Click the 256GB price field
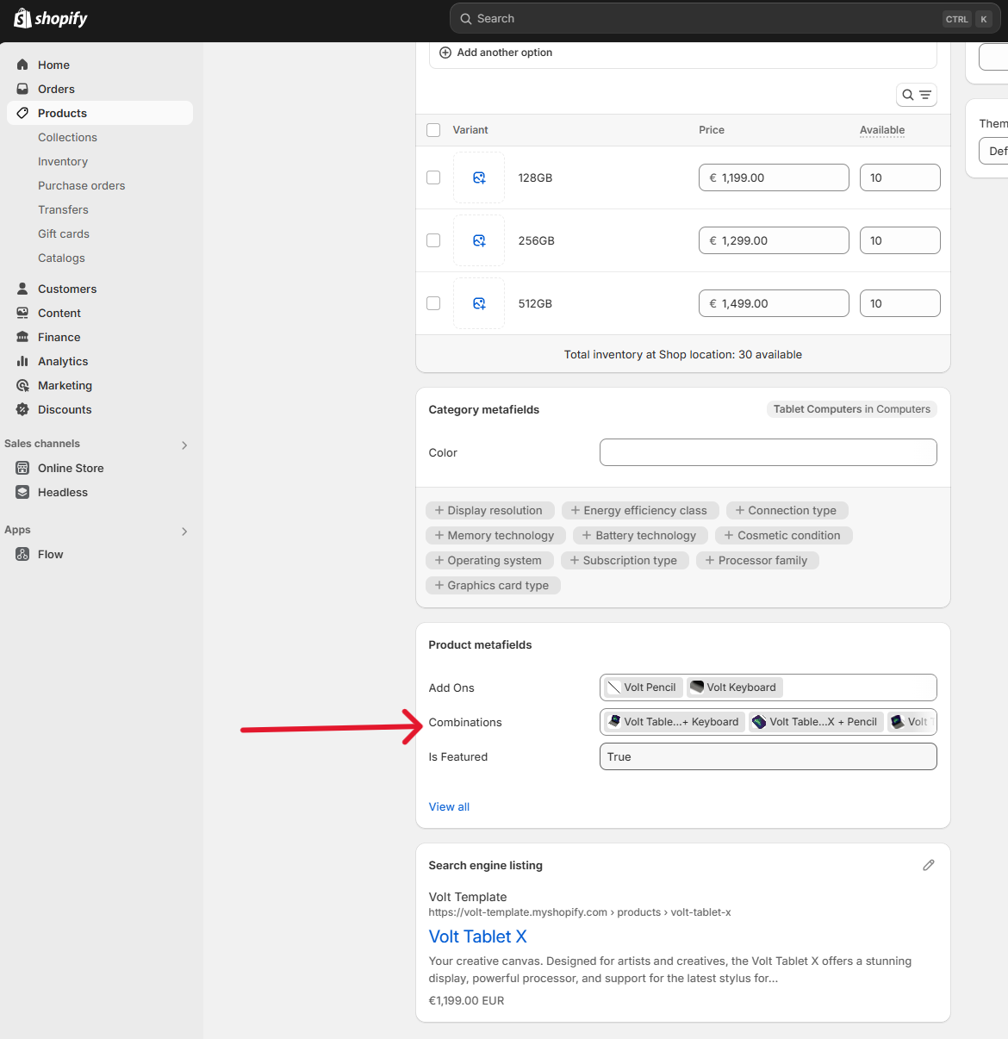 click(x=773, y=240)
